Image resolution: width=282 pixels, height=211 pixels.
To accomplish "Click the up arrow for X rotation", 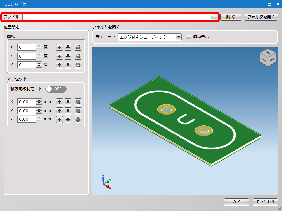I will [x=60, y=47].
